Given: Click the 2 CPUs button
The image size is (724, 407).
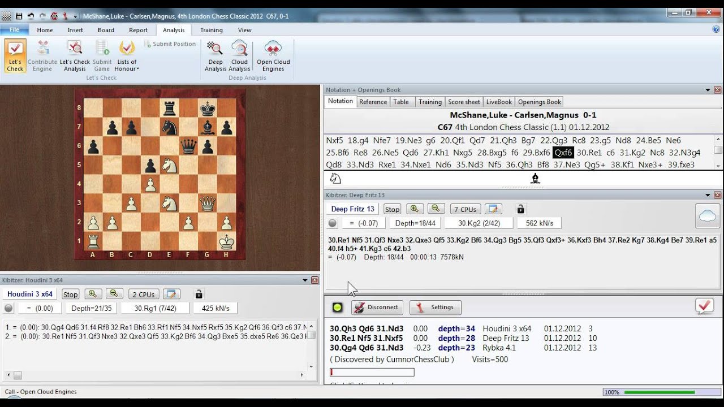Looking at the screenshot, I should [x=143, y=294].
